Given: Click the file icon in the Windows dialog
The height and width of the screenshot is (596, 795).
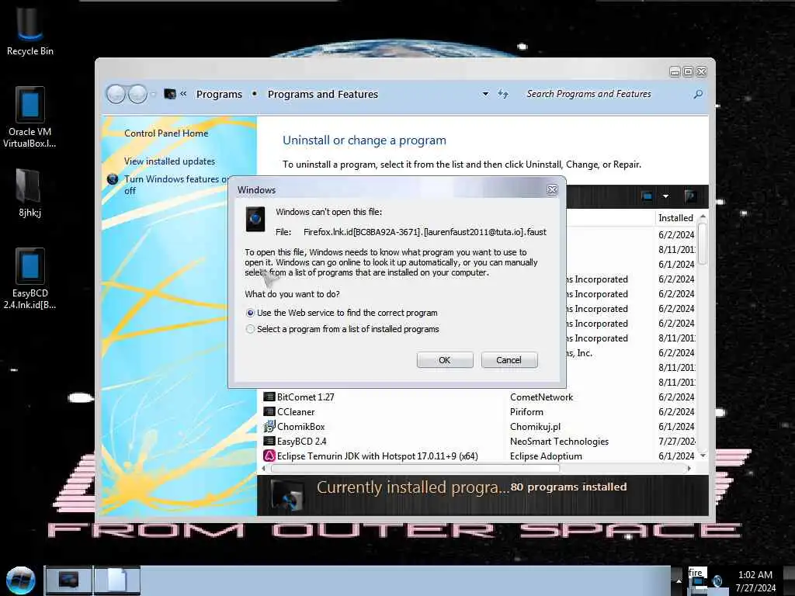Looking at the screenshot, I should (x=255, y=219).
